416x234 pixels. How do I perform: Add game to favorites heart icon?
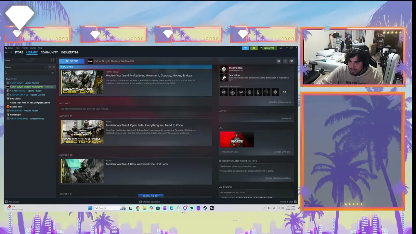(x=292, y=61)
